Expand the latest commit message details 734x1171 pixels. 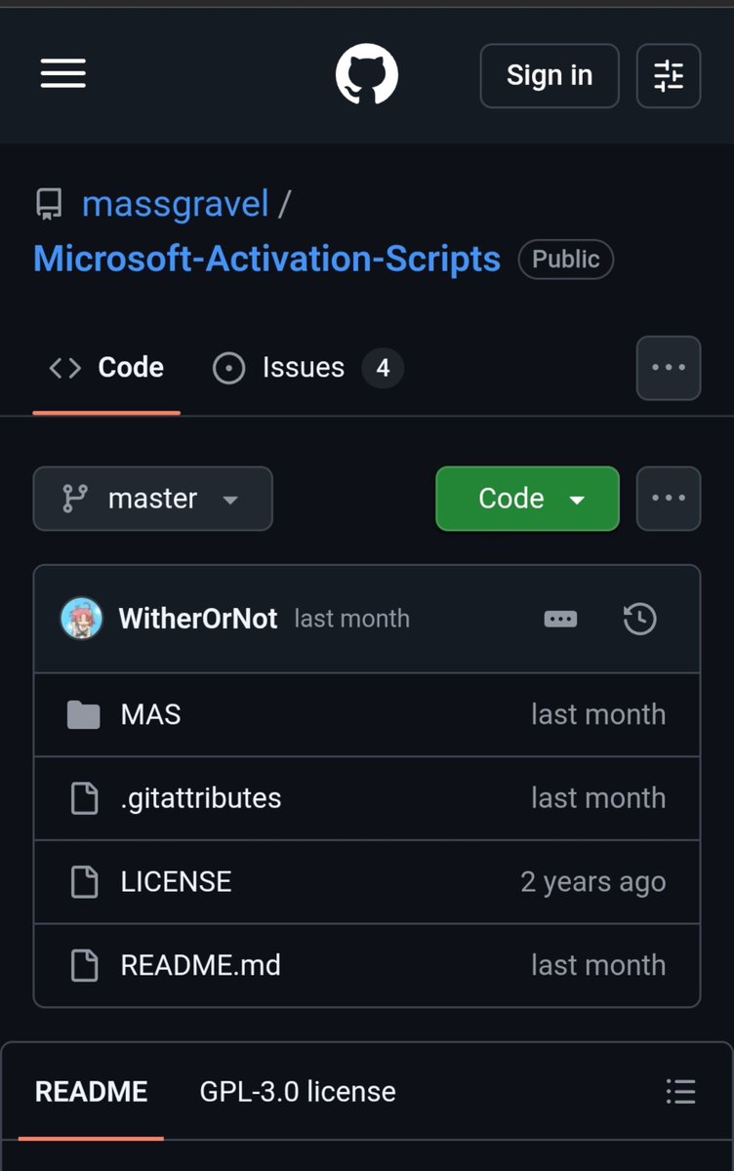click(560, 619)
